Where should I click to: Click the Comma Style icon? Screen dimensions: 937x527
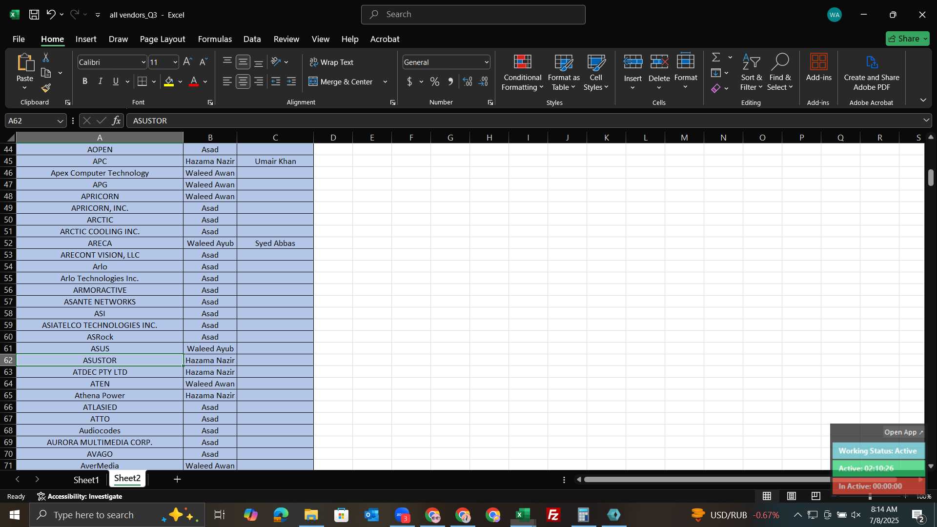coord(450,81)
